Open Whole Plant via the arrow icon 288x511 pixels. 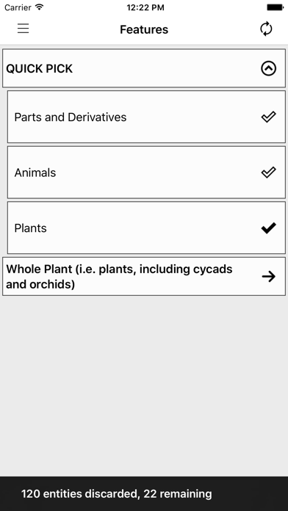point(268,277)
